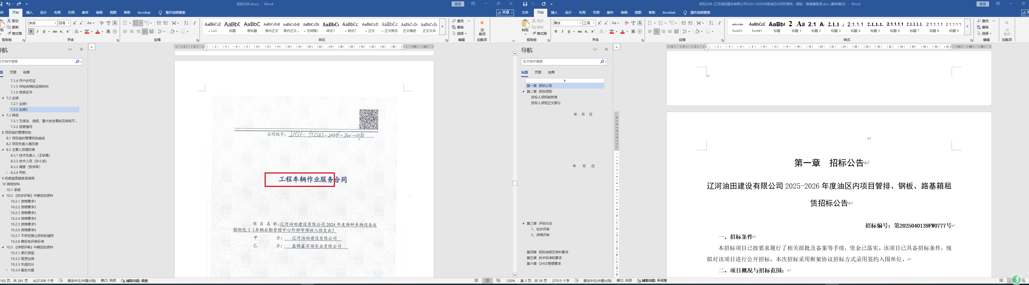Collapse the 7.2 业绩 heading
This screenshot has width=1029, height=285.
(3, 98)
